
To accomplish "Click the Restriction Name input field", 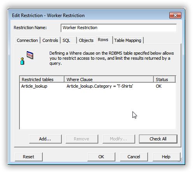I will (x=118, y=28).
